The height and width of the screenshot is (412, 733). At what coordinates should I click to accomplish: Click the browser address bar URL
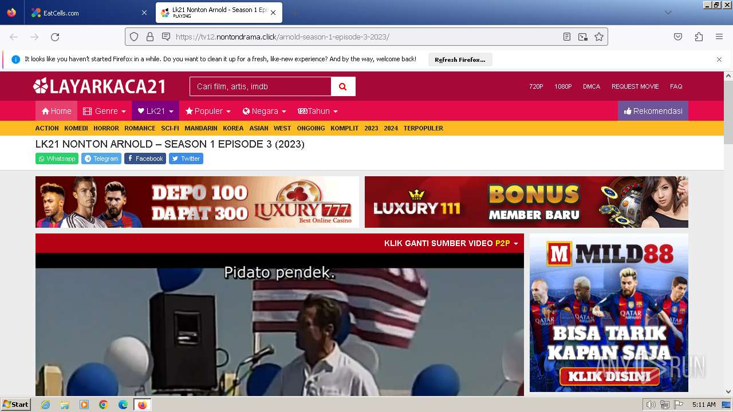tap(366, 37)
